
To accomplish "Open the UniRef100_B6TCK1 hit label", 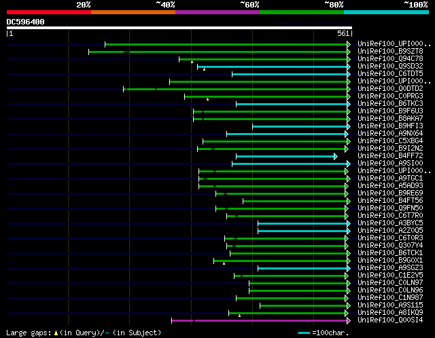I will (390, 253).
